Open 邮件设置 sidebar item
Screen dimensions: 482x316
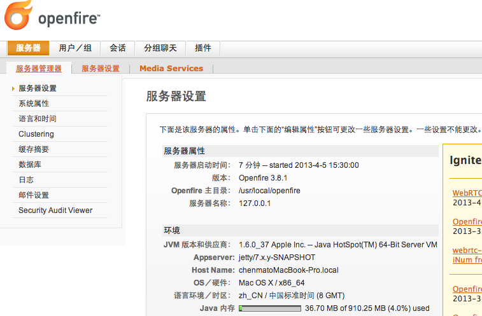point(34,195)
